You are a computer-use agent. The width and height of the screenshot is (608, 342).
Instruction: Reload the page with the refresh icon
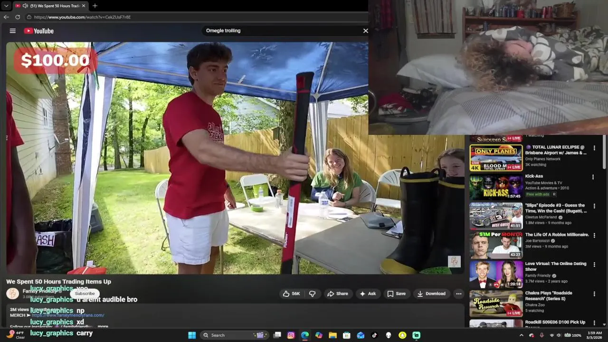point(18,17)
